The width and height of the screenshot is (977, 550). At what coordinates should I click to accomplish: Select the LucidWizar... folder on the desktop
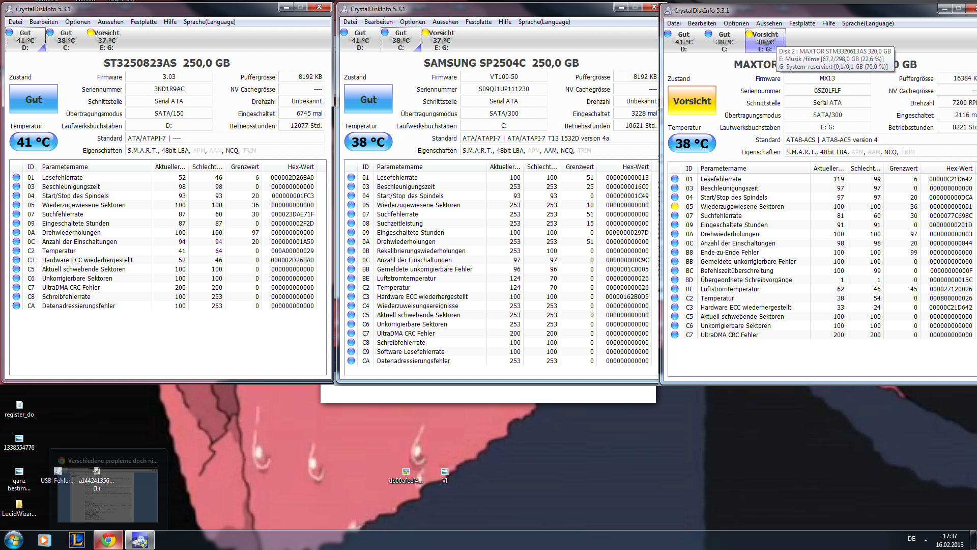coord(19,505)
